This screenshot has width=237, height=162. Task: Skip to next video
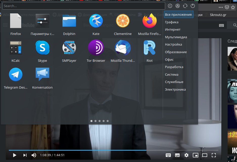click(25, 155)
